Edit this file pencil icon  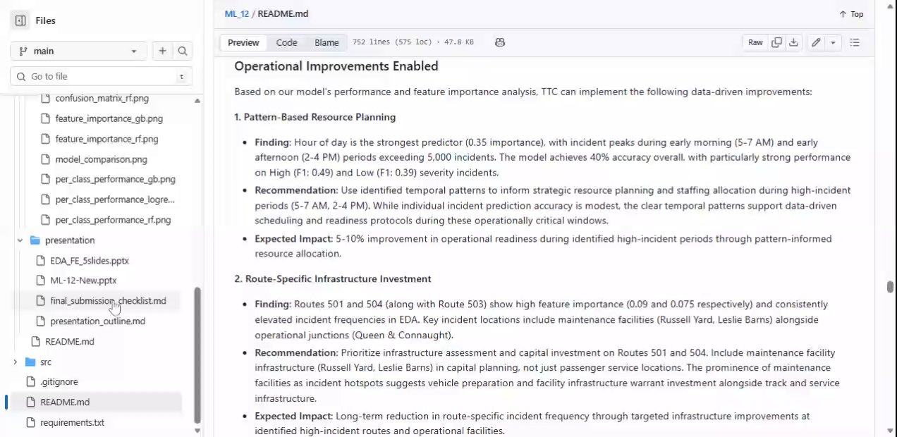pyautogui.click(x=816, y=42)
